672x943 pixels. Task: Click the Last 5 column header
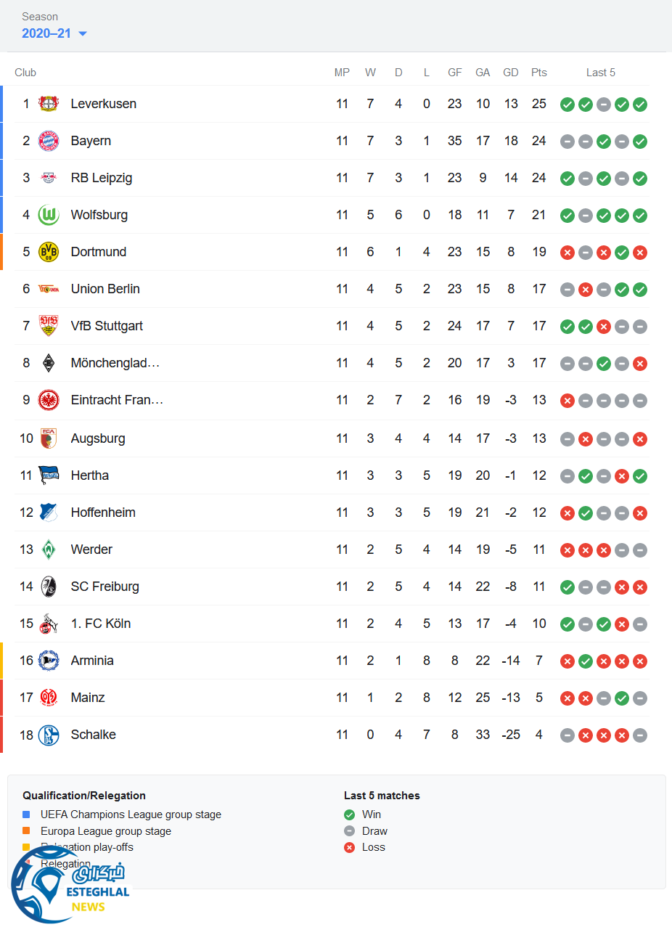click(x=600, y=73)
